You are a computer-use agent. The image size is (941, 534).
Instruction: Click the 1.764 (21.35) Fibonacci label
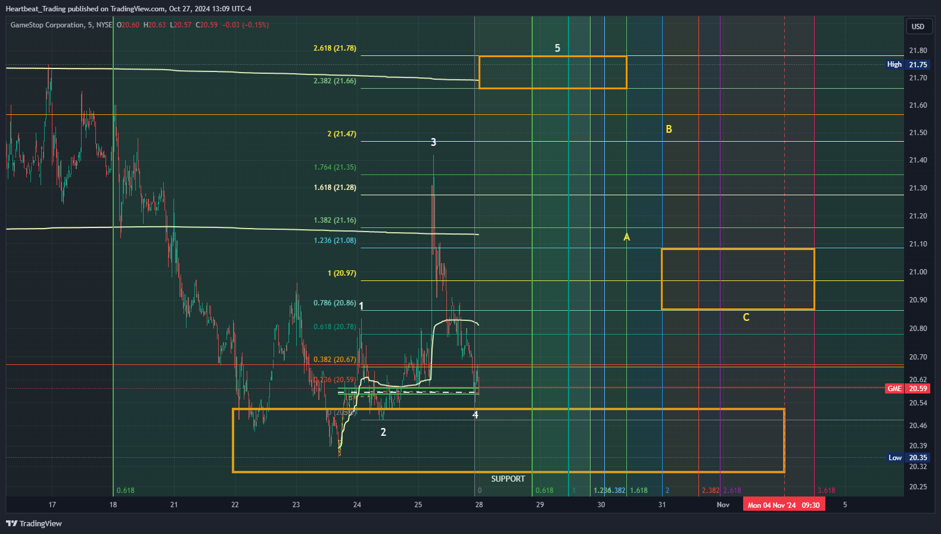pyautogui.click(x=335, y=167)
